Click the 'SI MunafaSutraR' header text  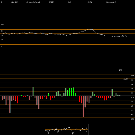[33, 2]
